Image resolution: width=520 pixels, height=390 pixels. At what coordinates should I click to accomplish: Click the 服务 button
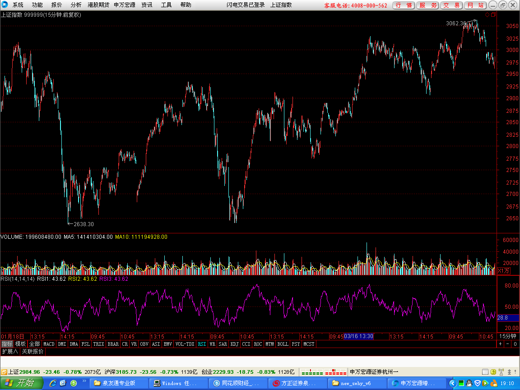pos(428,5)
